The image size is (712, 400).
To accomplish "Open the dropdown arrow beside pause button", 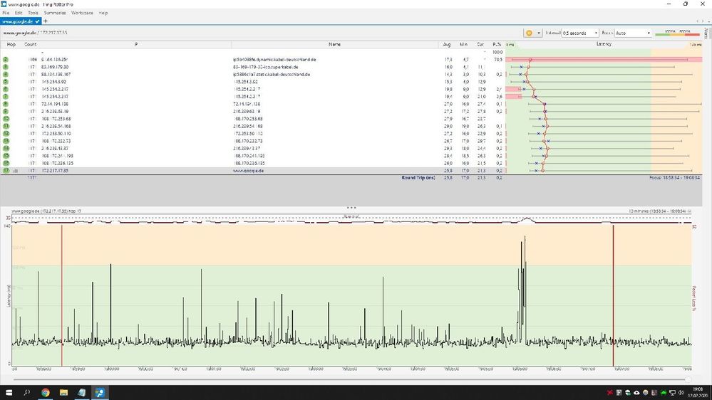I will point(539,33).
